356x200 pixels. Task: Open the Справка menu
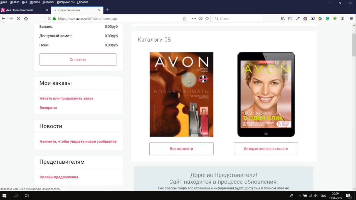[x=83, y=2]
